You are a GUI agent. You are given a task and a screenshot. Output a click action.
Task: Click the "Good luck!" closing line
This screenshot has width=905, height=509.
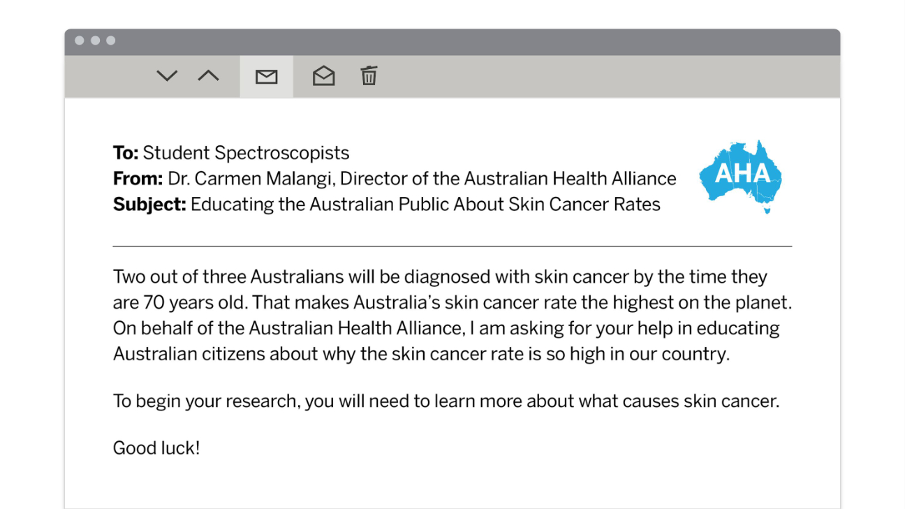(156, 448)
